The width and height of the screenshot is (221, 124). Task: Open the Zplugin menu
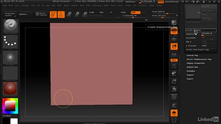point(152,6)
